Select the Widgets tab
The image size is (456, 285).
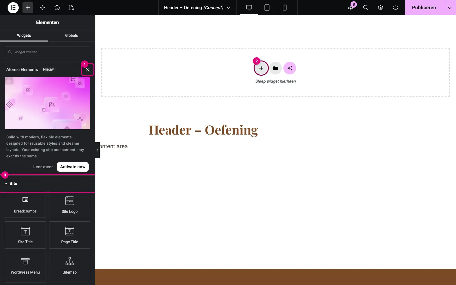tap(24, 35)
